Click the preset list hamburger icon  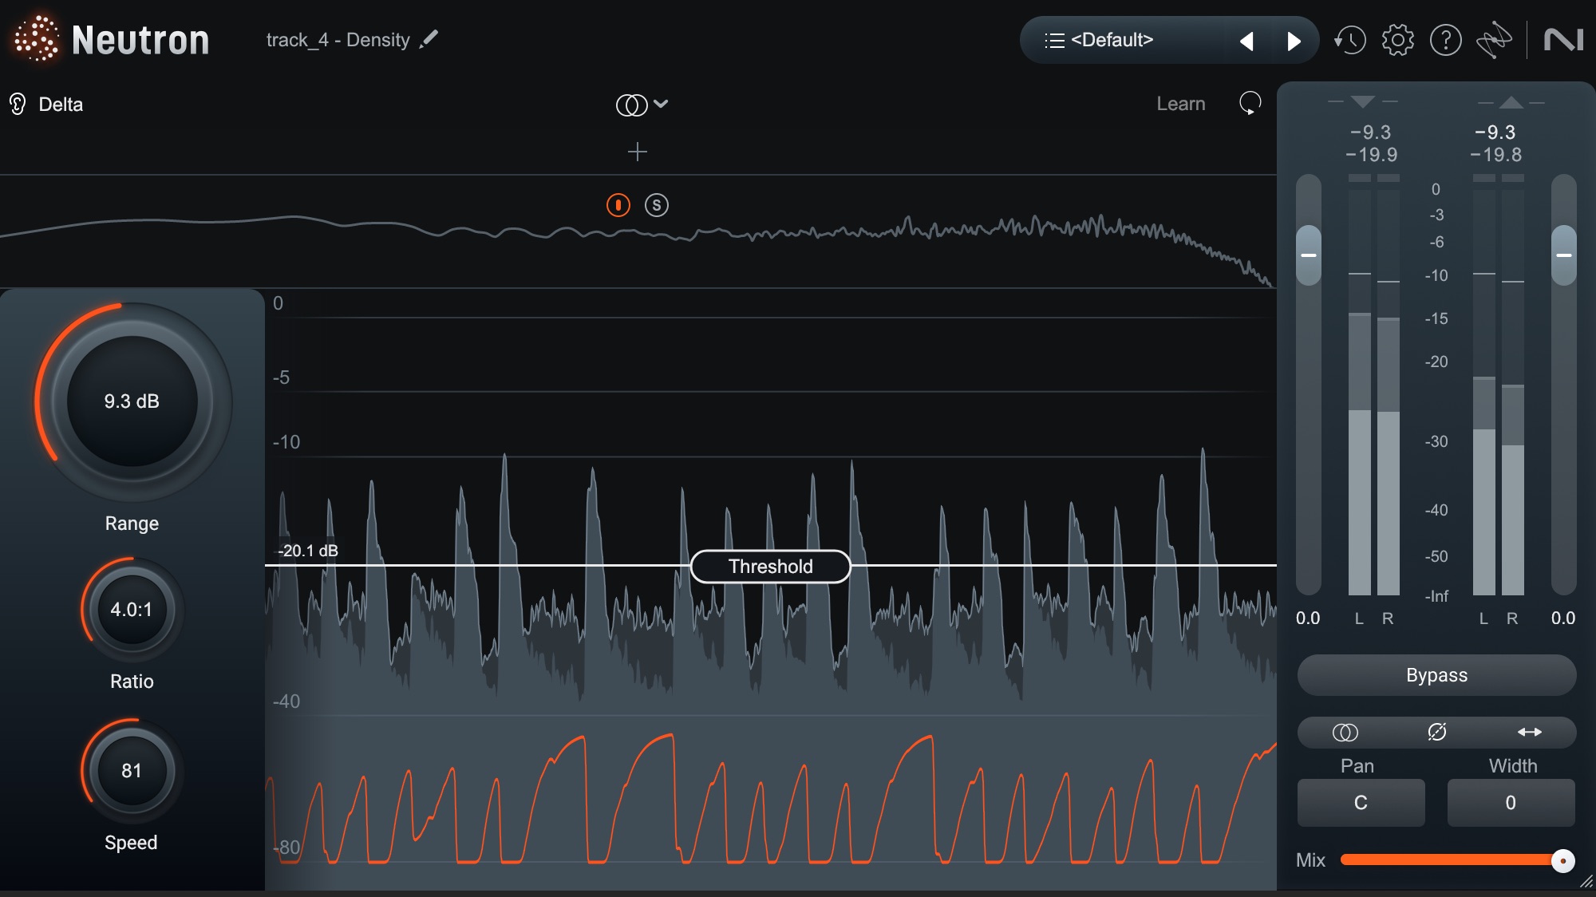point(1055,41)
